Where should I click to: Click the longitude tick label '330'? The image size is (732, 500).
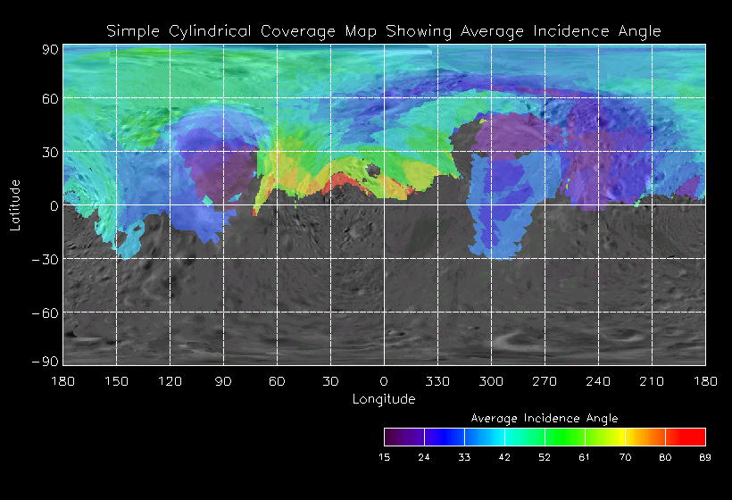(437, 381)
